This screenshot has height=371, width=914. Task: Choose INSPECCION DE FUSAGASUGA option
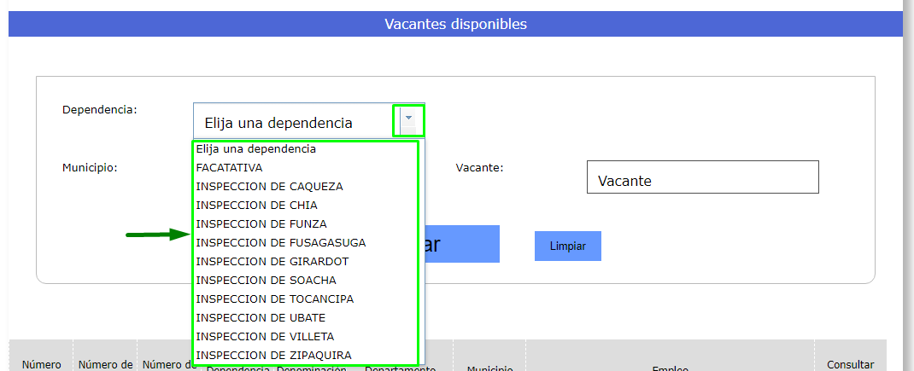[280, 243]
